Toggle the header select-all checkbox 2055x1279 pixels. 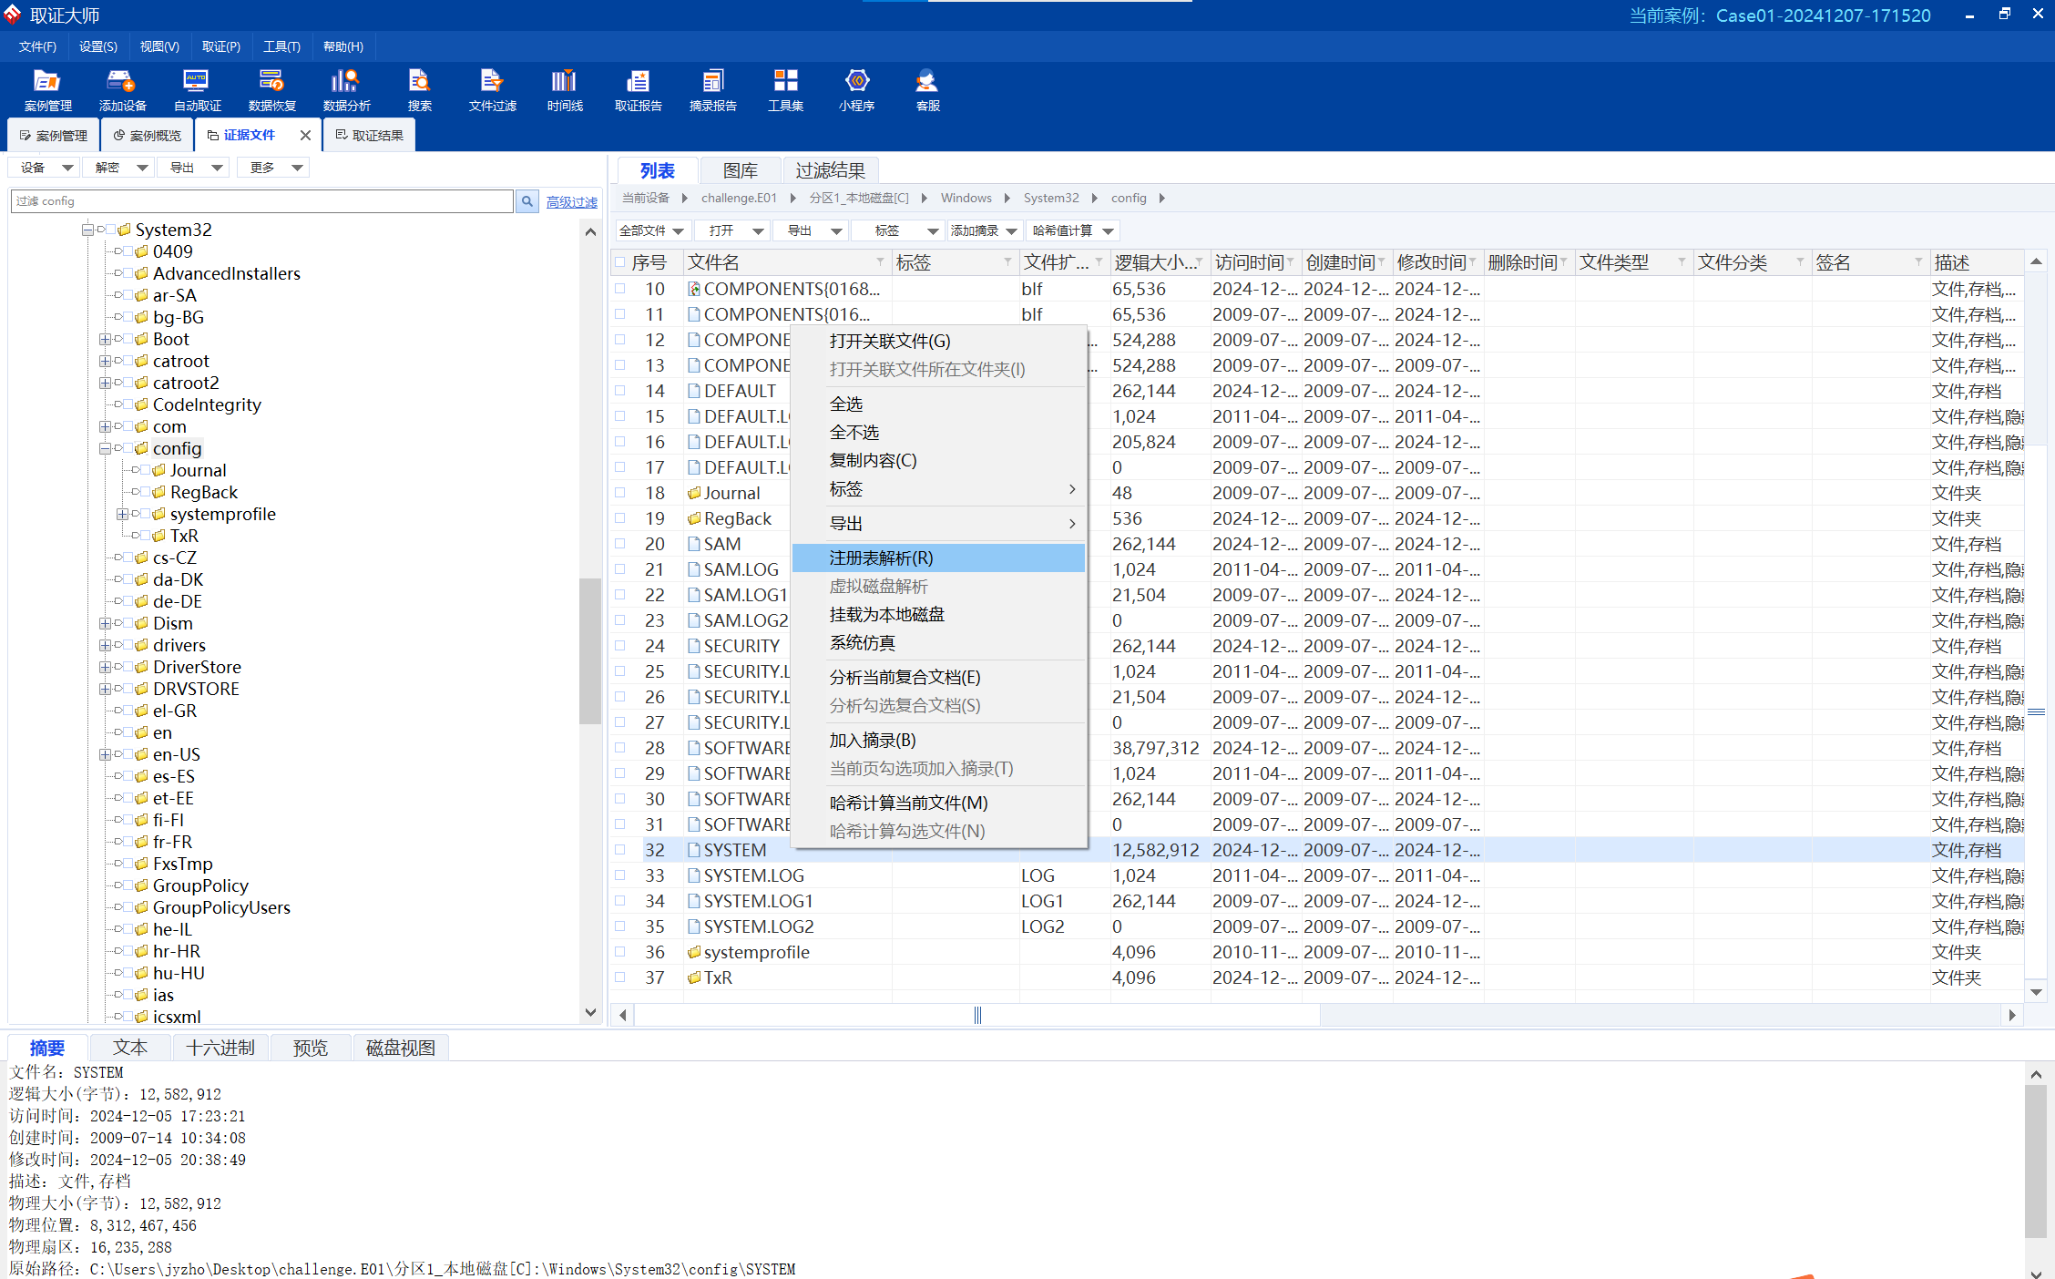620,262
